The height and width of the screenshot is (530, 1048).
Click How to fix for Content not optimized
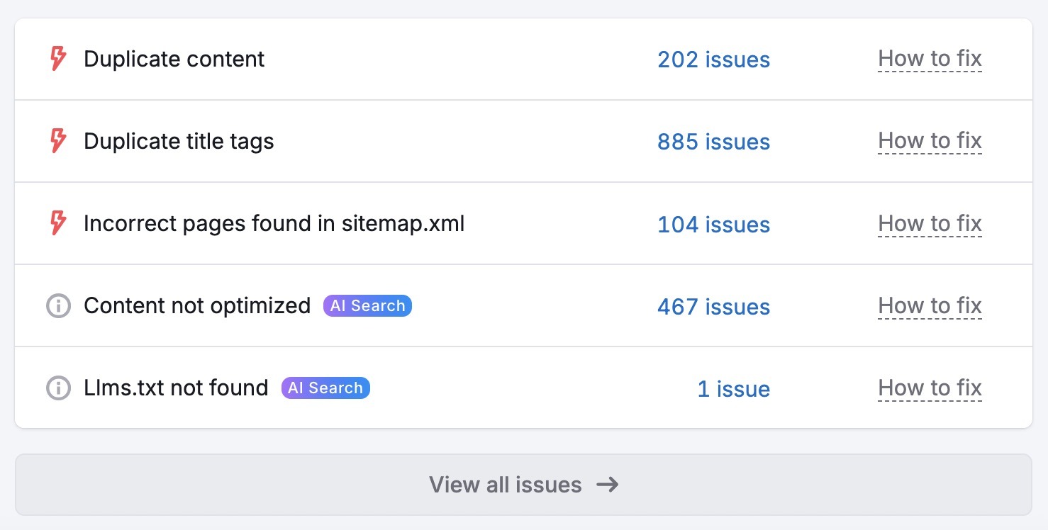coord(930,305)
